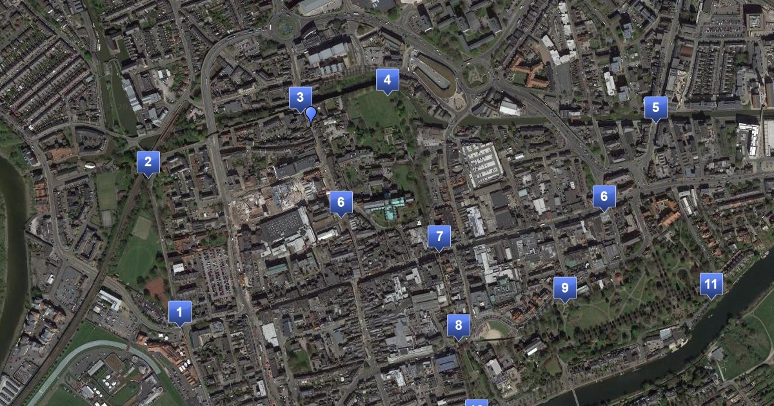Select marker 4 by the green park
Screen dimensions: 774x406
coord(388,81)
